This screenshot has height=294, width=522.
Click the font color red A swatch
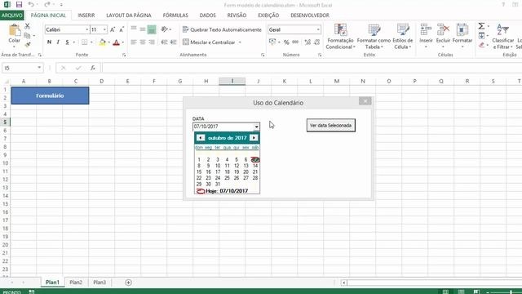[116, 42]
